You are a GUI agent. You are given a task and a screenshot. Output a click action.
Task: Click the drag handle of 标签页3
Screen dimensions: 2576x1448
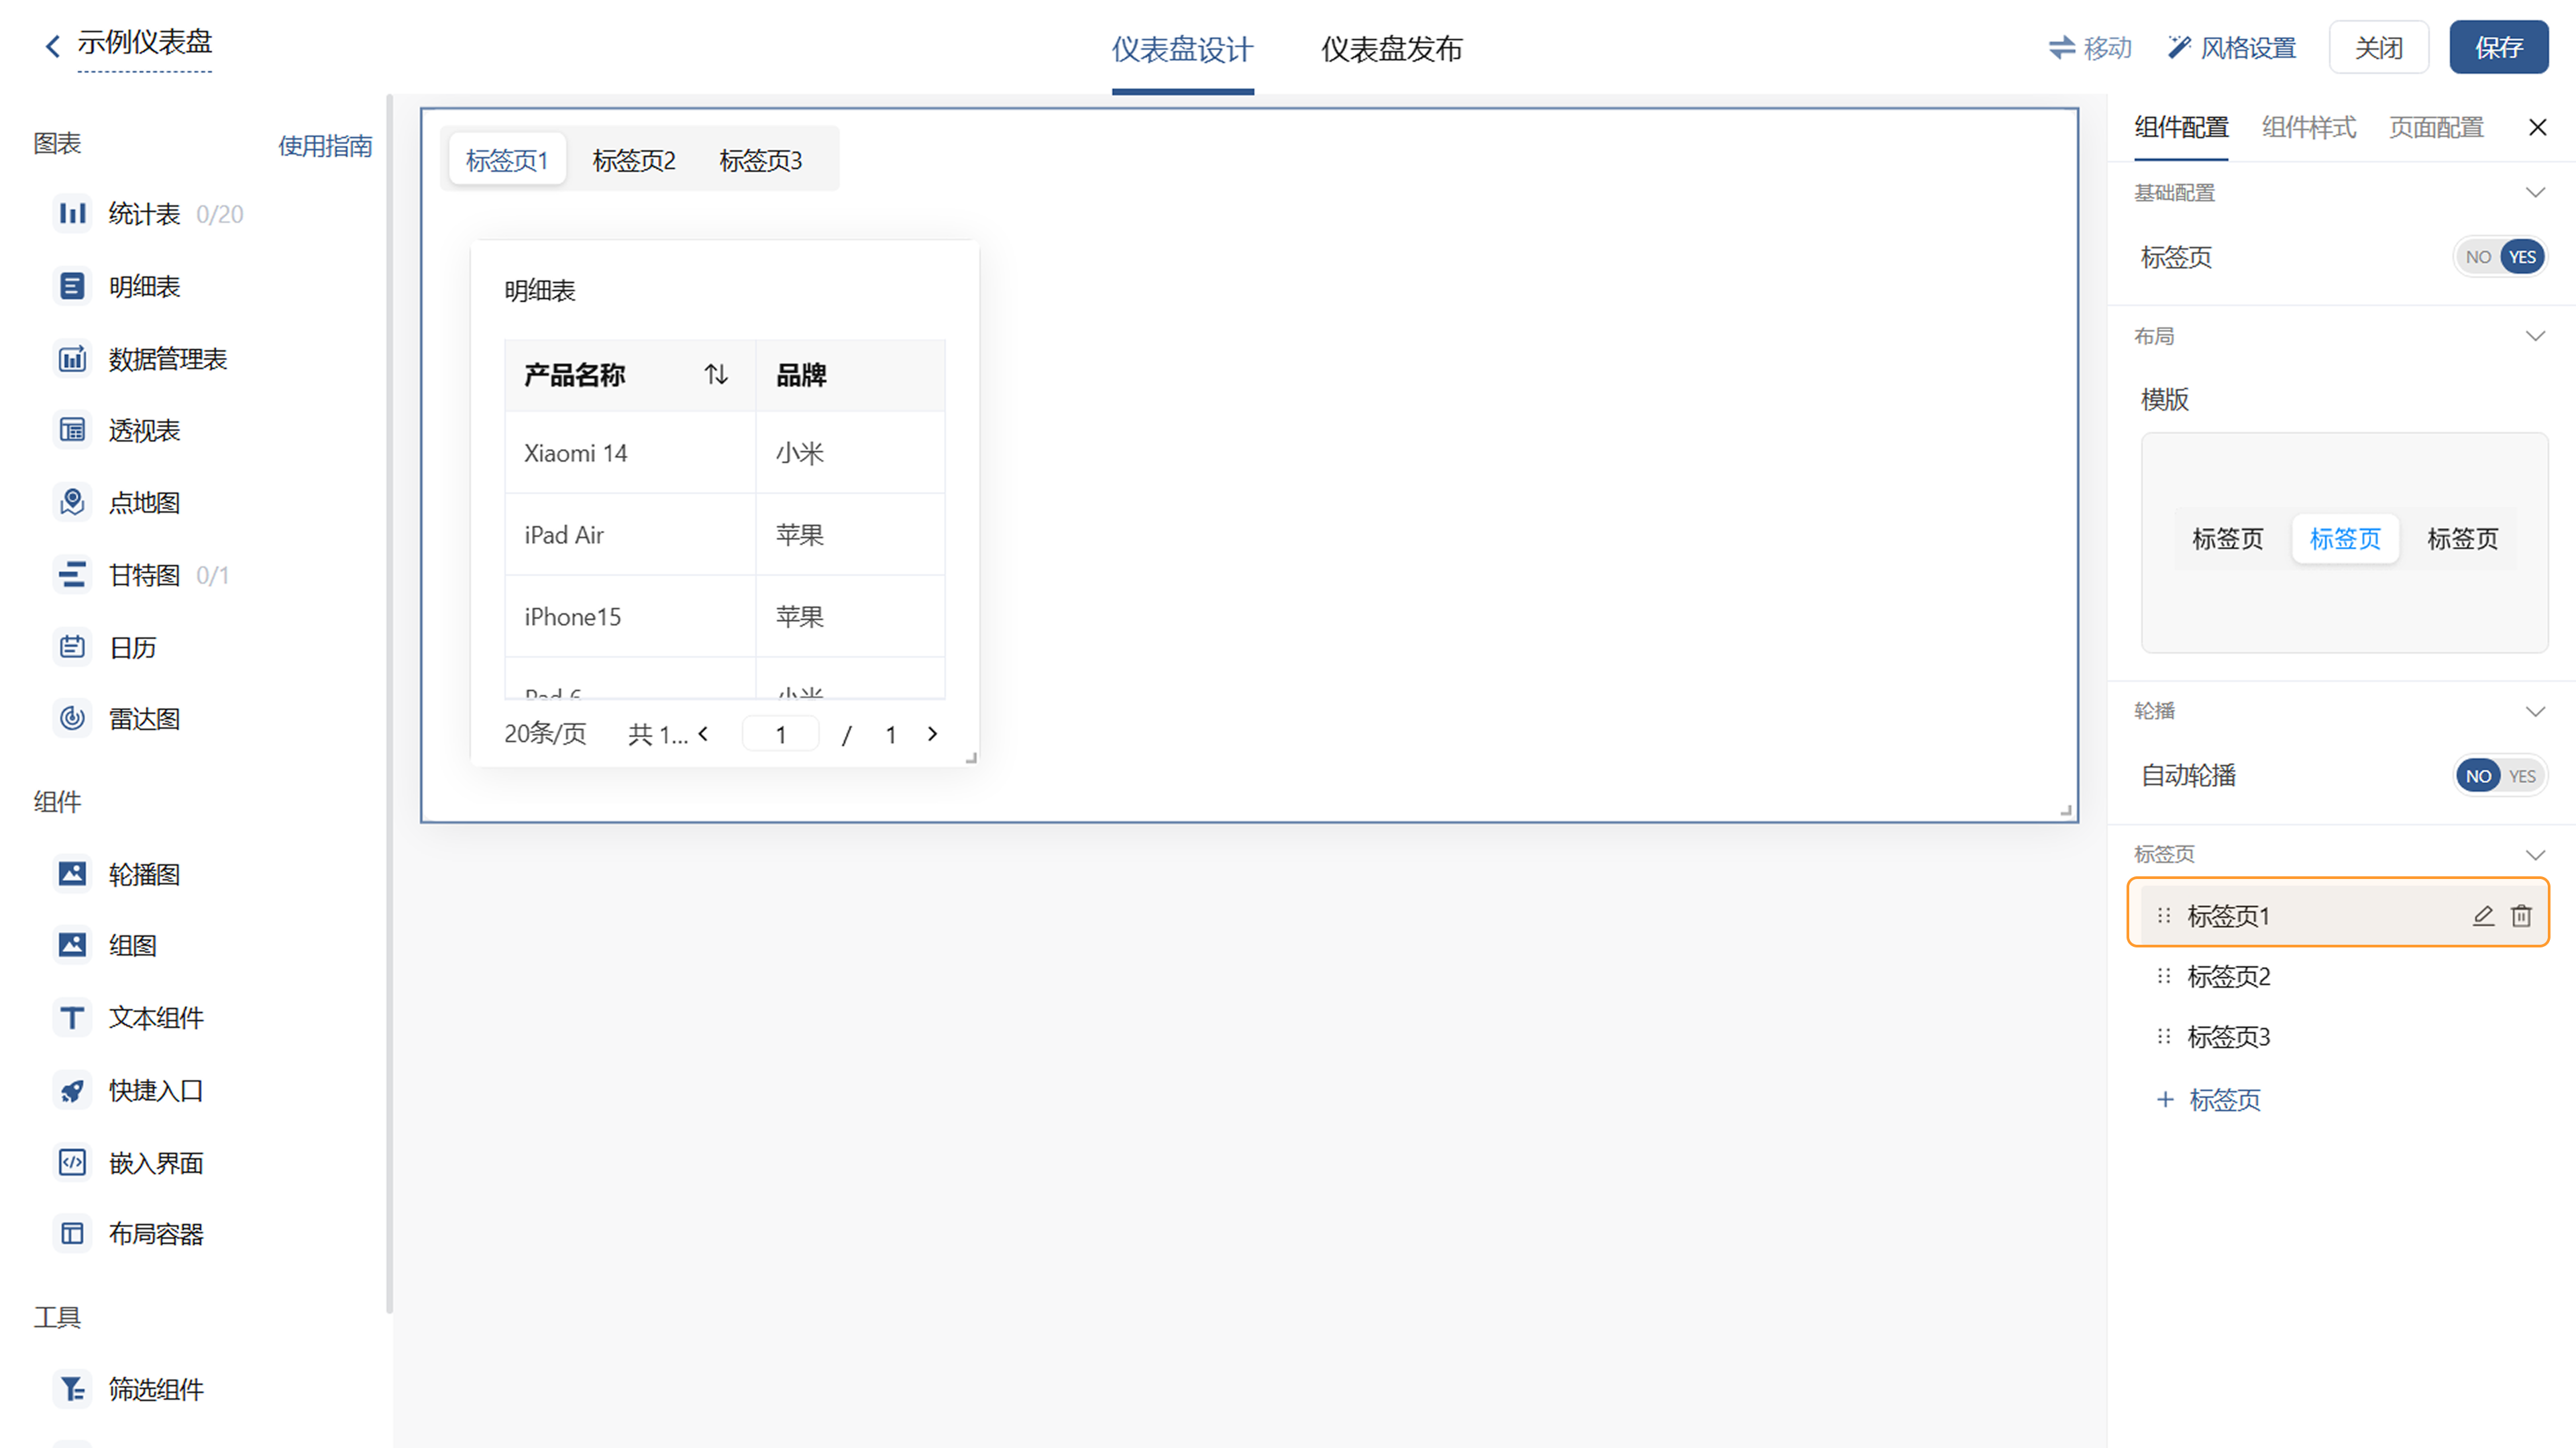point(2164,1037)
